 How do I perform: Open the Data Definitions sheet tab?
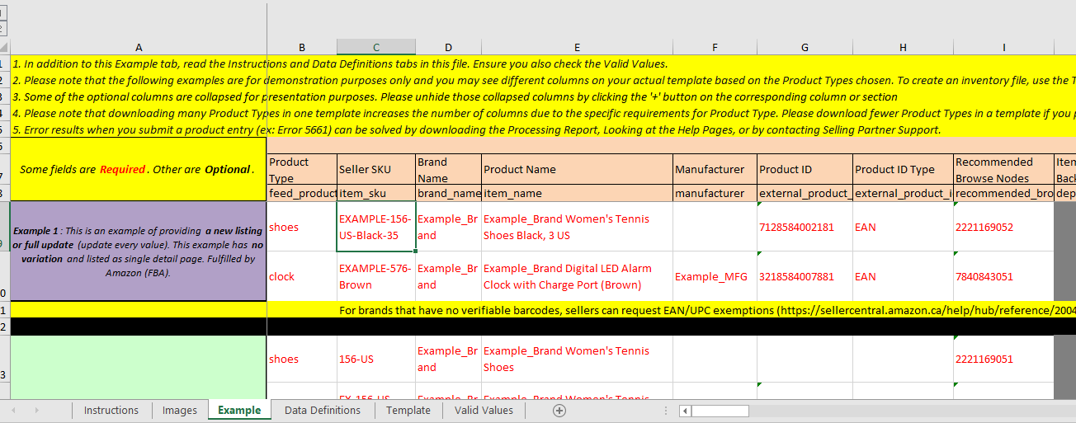coord(323,410)
